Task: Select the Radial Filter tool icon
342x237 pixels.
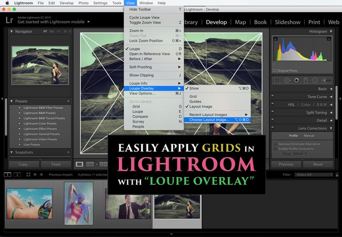Action: pos(315,80)
